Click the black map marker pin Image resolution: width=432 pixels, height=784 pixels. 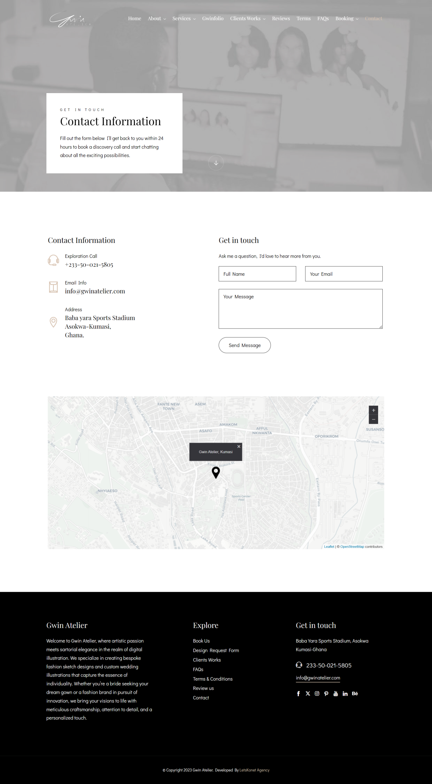216,473
